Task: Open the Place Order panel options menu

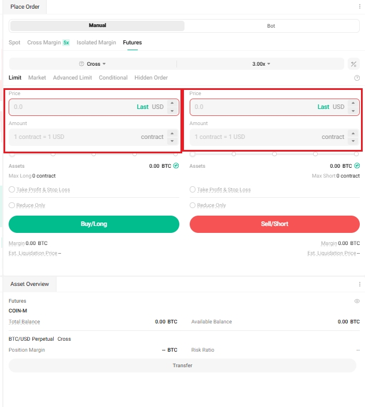Action: click(x=360, y=7)
